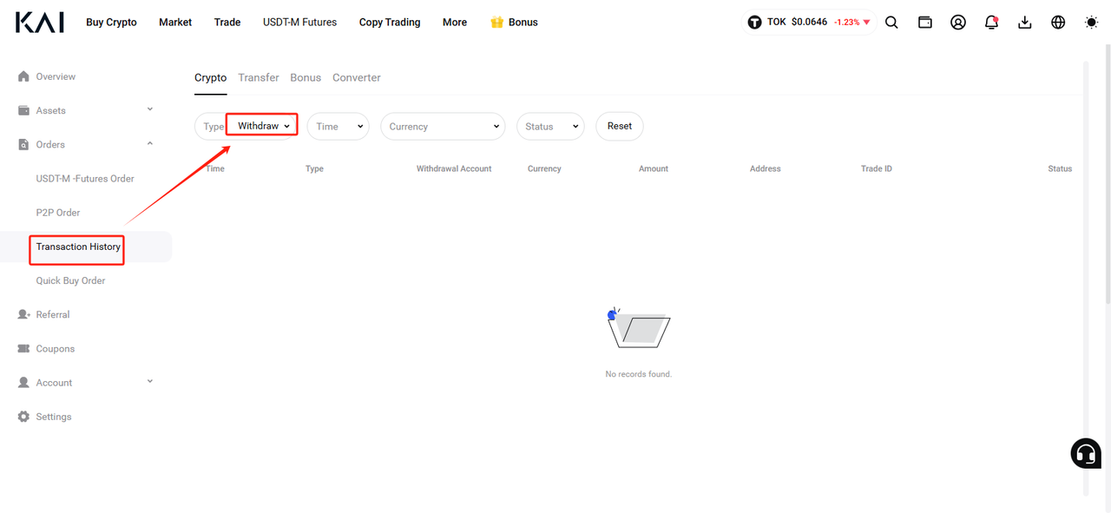Open the Status filter dropdown
The height and width of the screenshot is (513, 1111).
tap(550, 126)
